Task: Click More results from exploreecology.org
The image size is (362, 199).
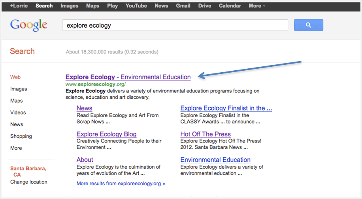Action: coord(121,184)
